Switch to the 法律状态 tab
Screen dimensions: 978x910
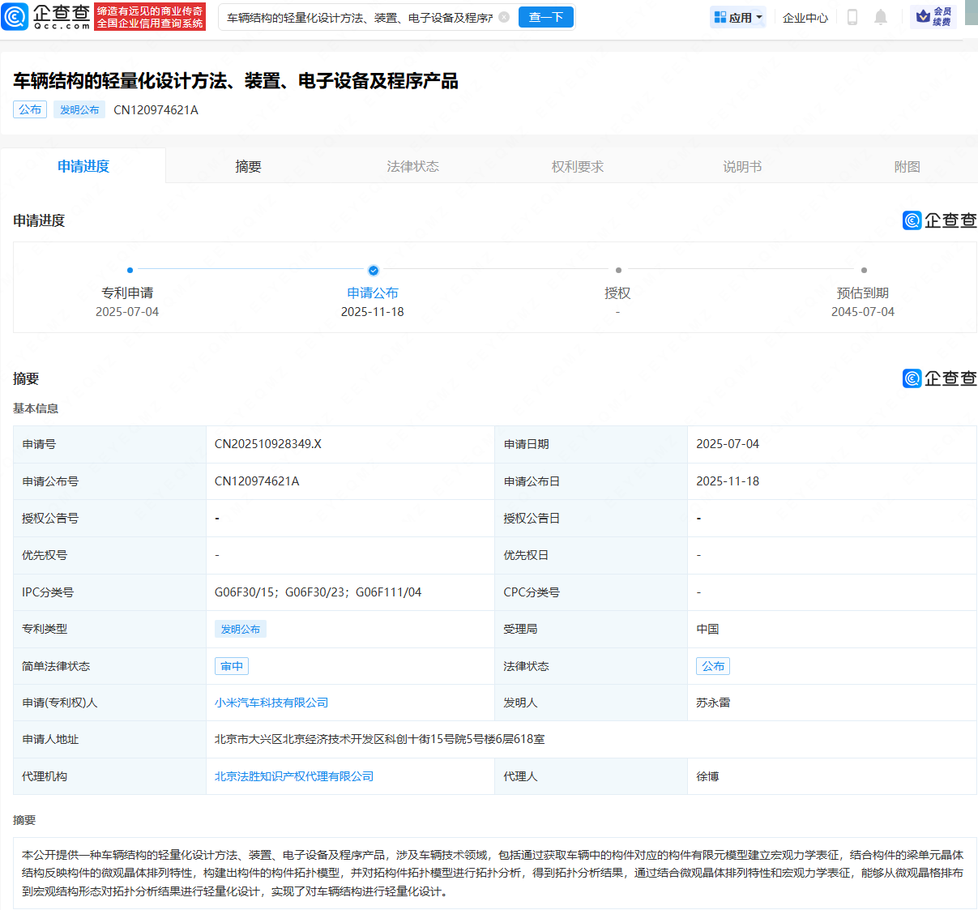click(x=412, y=166)
